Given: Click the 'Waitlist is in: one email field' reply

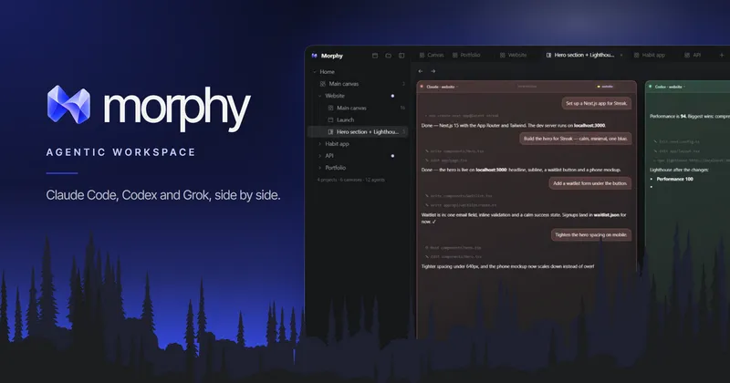Looking at the screenshot, I should tap(524, 218).
